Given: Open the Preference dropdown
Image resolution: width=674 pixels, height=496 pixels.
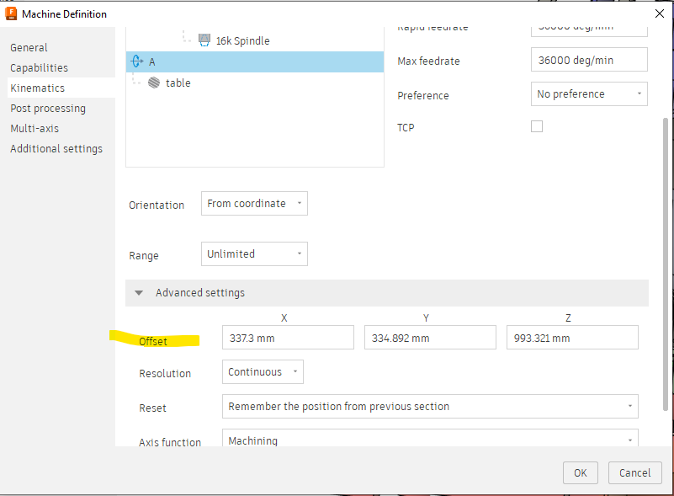Looking at the screenshot, I should click(589, 93).
